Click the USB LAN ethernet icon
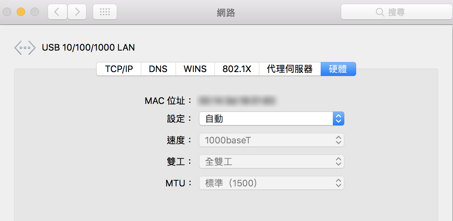 click(25, 47)
